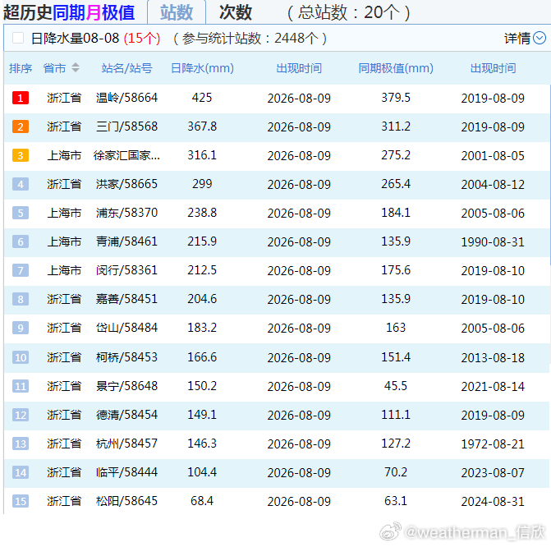Click record value 45.5
Image resolution: width=551 pixels, height=547 pixels.
pyautogui.click(x=396, y=386)
